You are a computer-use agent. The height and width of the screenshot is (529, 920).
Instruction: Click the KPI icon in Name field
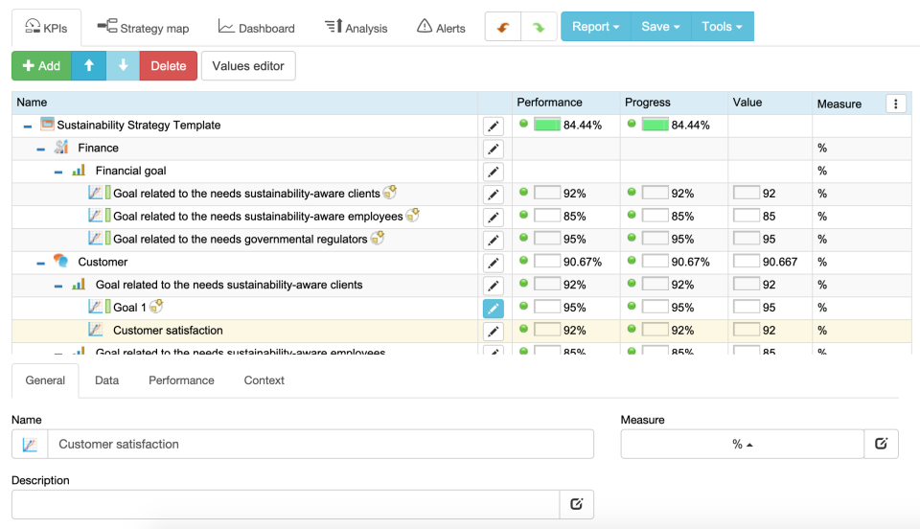point(30,445)
